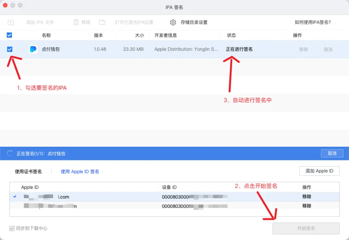Toggle 同步到下载中心 checkbox
The image size is (349, 240).
[12, 228]
